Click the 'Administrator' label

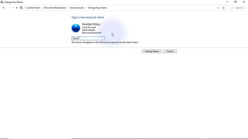(89, 30)
